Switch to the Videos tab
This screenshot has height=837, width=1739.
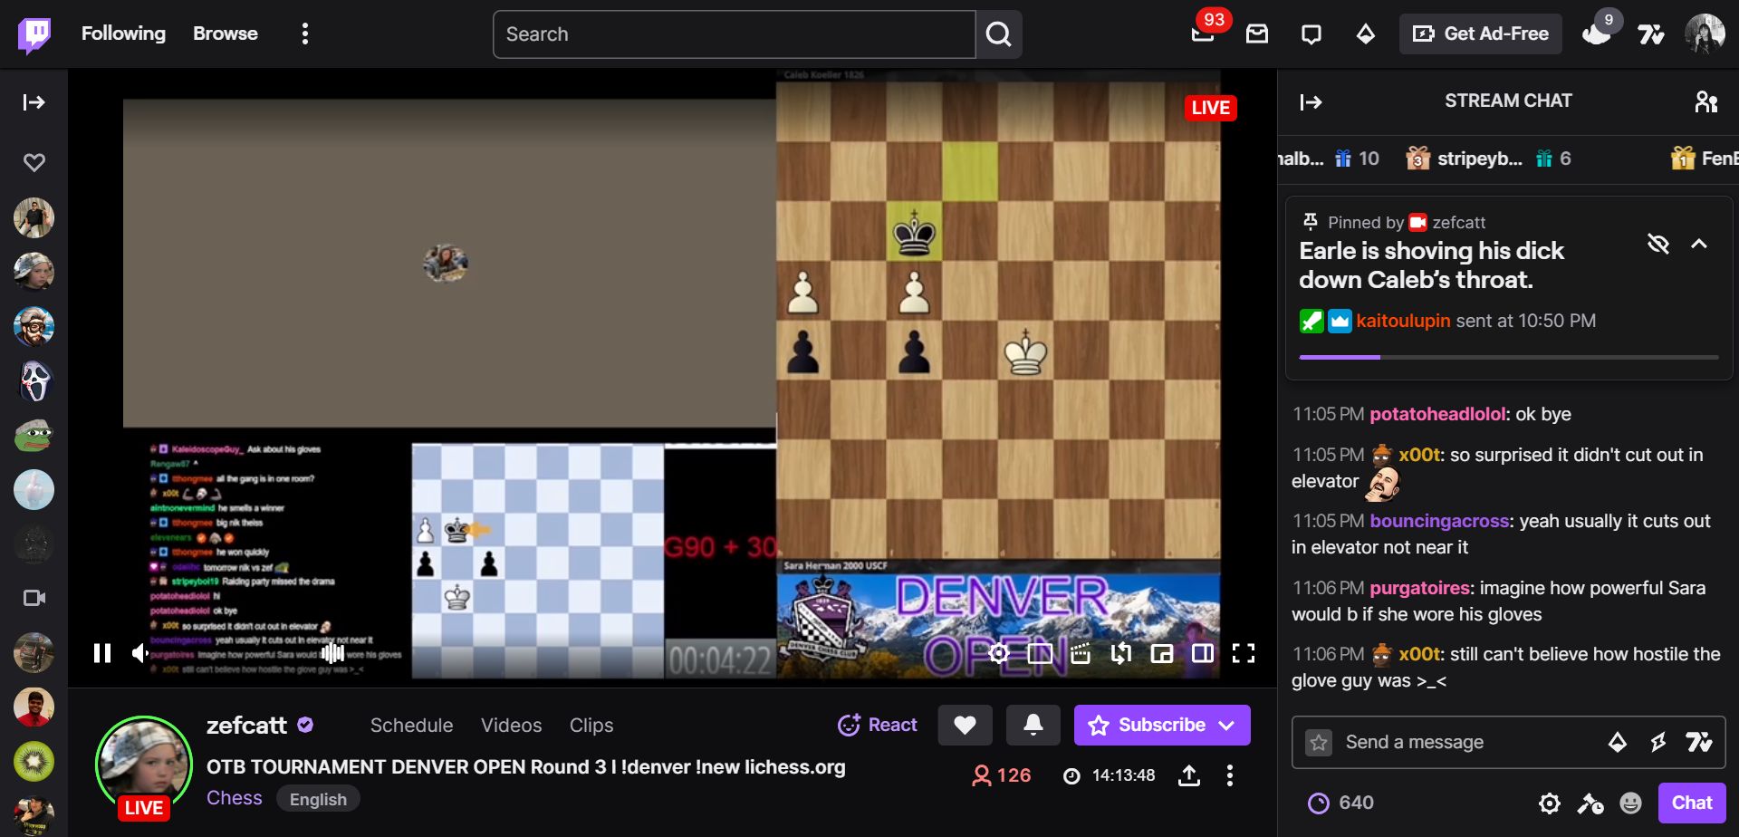tap(511, 725)
